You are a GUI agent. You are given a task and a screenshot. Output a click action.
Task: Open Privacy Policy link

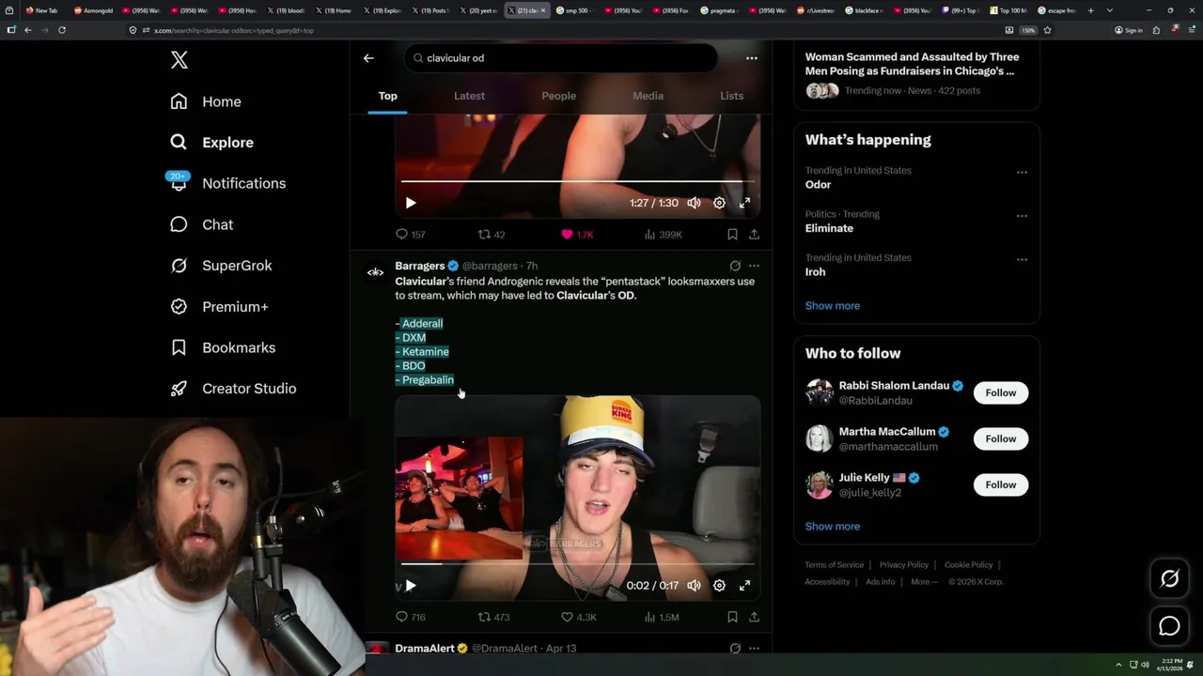pyautogui.click(x=903, y=565)
